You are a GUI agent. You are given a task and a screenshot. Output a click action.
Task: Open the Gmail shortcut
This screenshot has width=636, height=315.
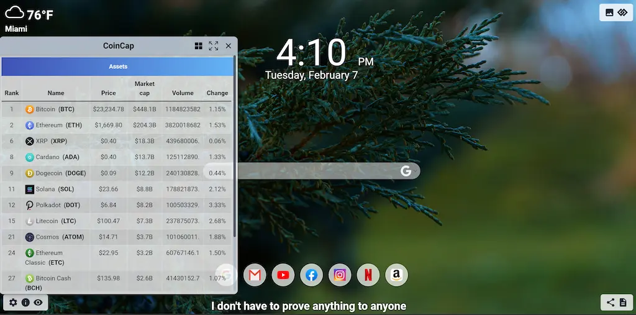click(x=255, y=275)
